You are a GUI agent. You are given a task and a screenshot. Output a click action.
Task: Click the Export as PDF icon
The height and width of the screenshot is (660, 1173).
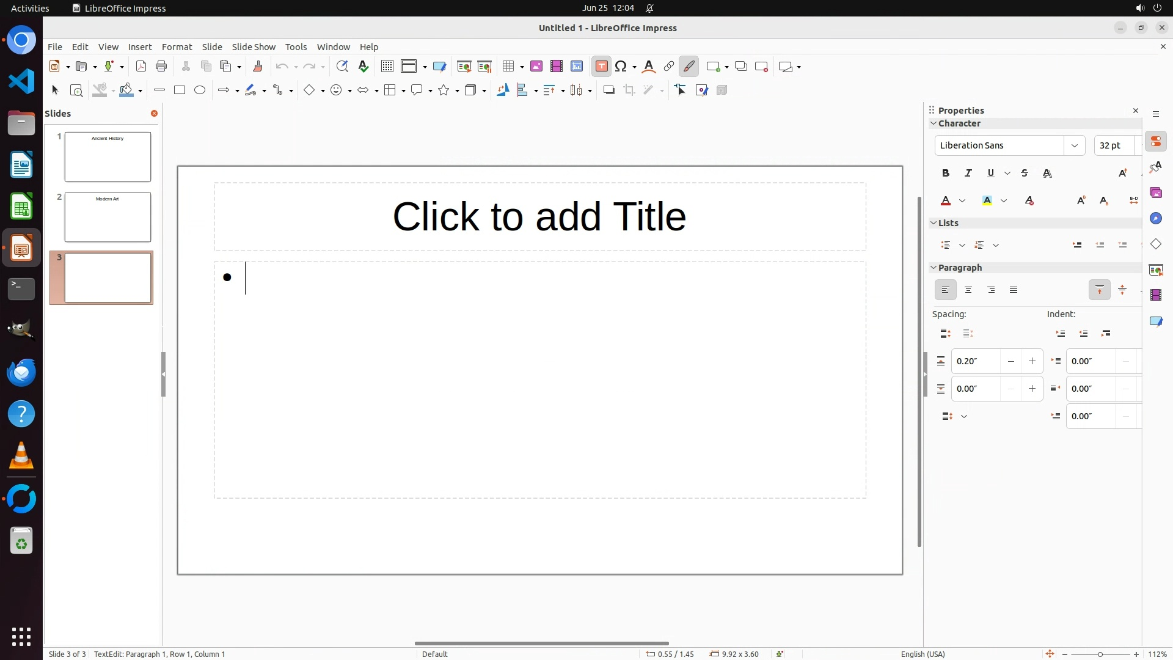click(141, 67)
